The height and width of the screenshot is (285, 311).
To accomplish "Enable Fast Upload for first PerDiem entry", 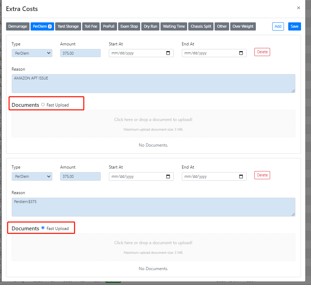I will (x=43, y=105).
